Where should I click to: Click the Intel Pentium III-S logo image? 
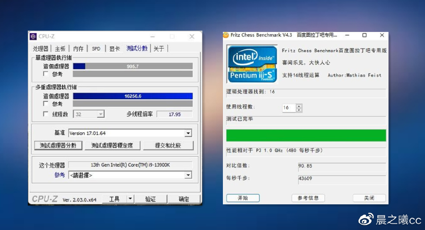pos(252,64)
